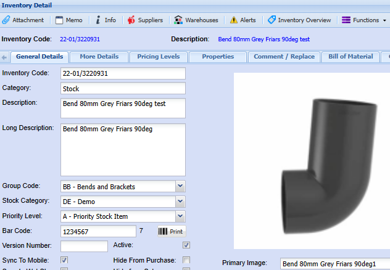Open Suppliers from the toolbar
Screen dimensions: 390x270
coord(131,20)
